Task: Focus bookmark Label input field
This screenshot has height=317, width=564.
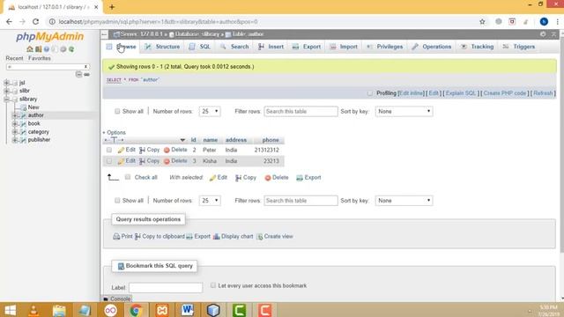Action: (166, 288)
